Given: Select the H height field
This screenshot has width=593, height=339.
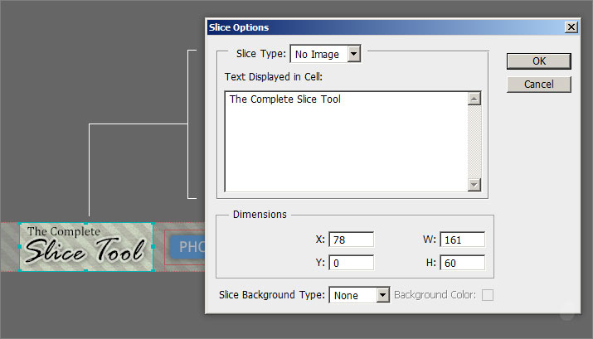Looking at the screenshot, I should point(462,264).
